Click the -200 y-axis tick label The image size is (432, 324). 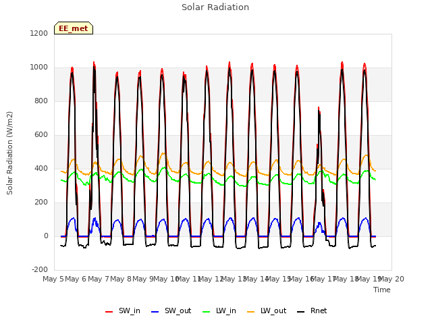(40, 270)
